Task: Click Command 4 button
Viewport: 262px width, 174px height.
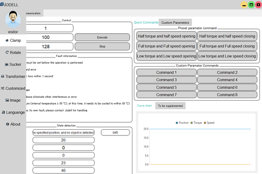Action: tap(227, 80)
